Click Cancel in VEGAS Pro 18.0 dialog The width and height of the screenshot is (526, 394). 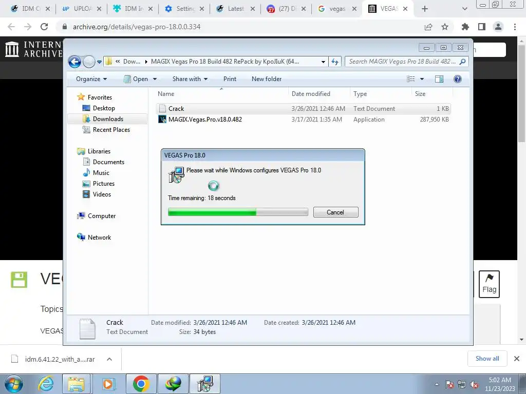point(336,212)
